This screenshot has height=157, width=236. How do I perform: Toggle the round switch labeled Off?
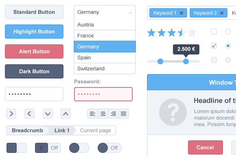pos(109,148)
